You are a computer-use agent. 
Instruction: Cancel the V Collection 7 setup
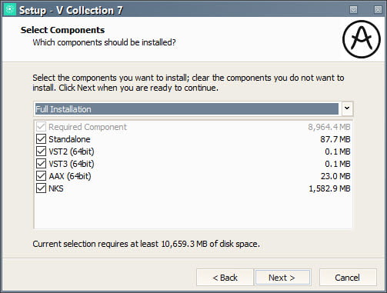[x=348, y=278]
